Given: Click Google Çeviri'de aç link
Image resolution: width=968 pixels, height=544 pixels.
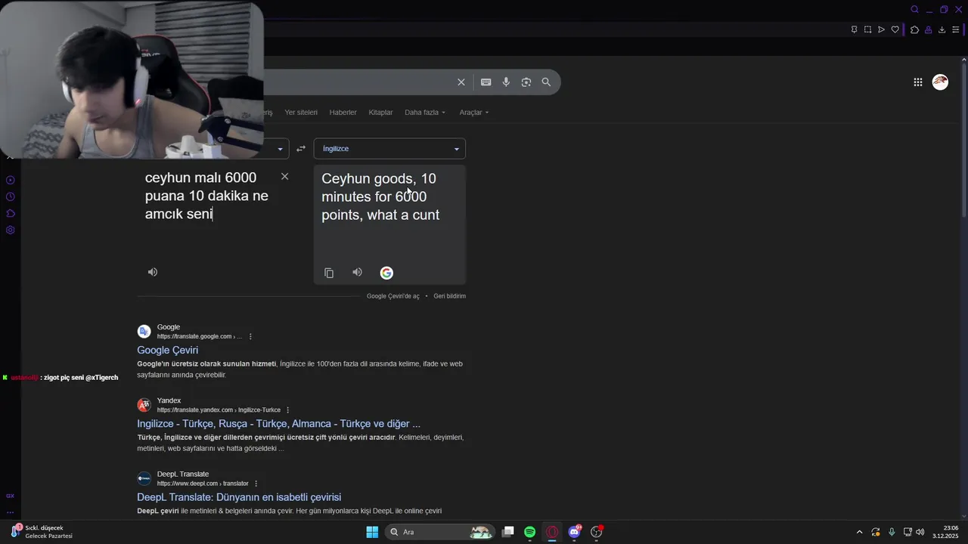Looking at the screenshot, I should (392, 296).
